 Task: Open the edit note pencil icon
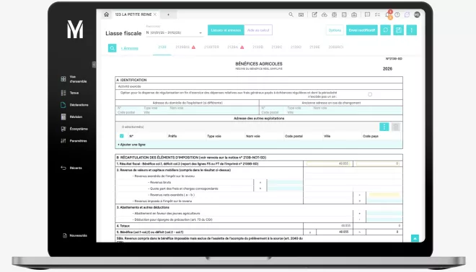[314, 14]
